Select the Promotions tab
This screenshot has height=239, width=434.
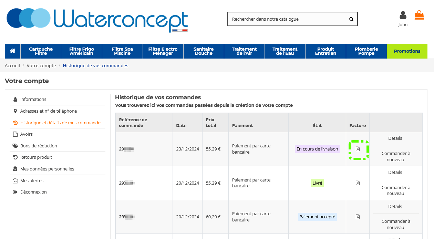407,51
